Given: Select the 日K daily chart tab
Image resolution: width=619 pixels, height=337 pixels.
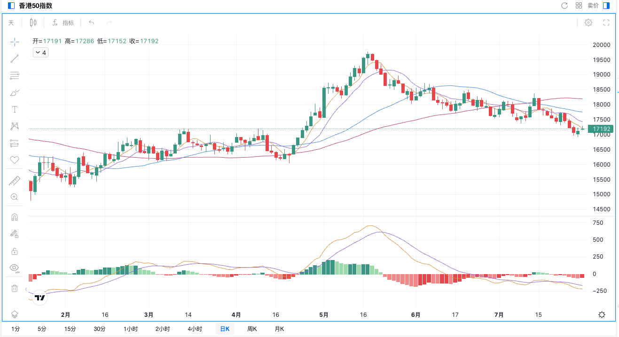Looking at the screenshot, I should point(225,329).
